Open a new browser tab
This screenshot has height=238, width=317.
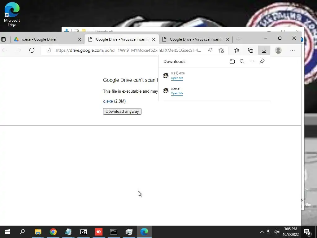[238, 39]
